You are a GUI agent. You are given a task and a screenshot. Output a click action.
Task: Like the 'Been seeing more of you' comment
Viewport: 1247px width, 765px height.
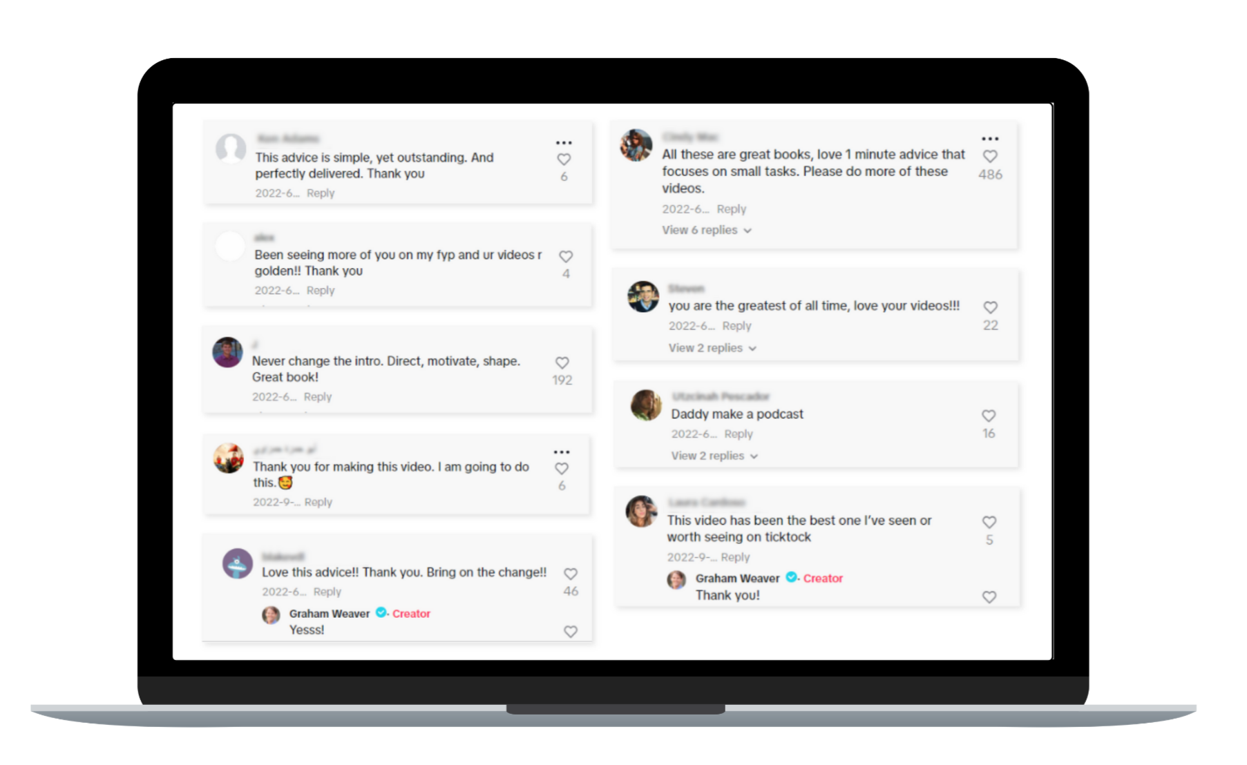pos(566,257)
